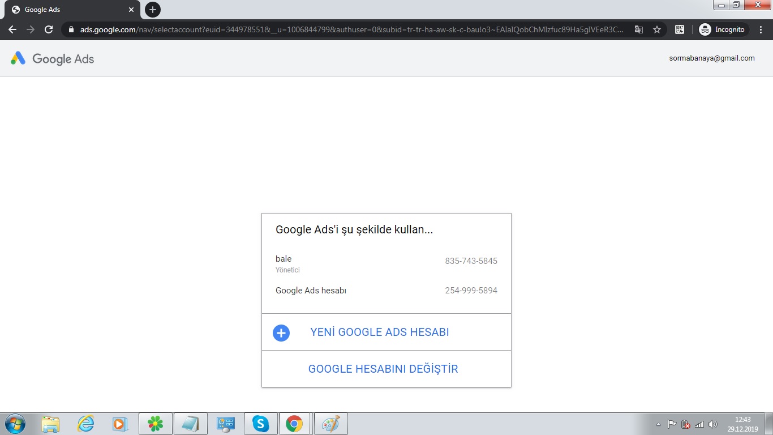Open Windows Explorer from taskbar
Screen dimensions: 773x435
[50, 424]
